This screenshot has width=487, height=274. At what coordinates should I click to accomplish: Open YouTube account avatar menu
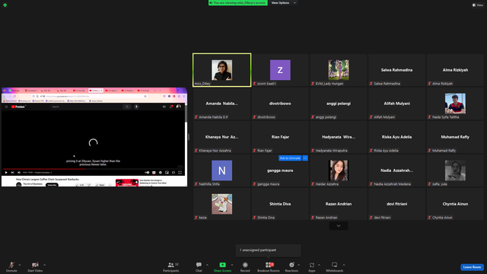pyautogui.click(x=179, y=107)
